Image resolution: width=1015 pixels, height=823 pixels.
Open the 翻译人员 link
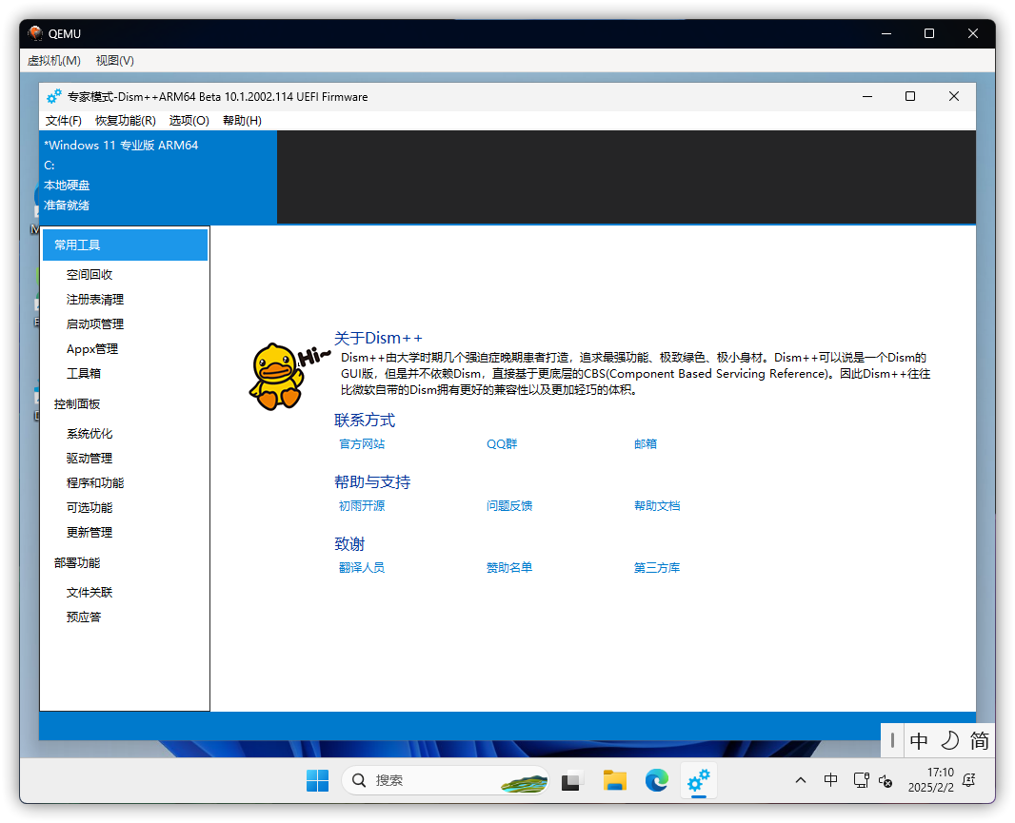(362, 567)
